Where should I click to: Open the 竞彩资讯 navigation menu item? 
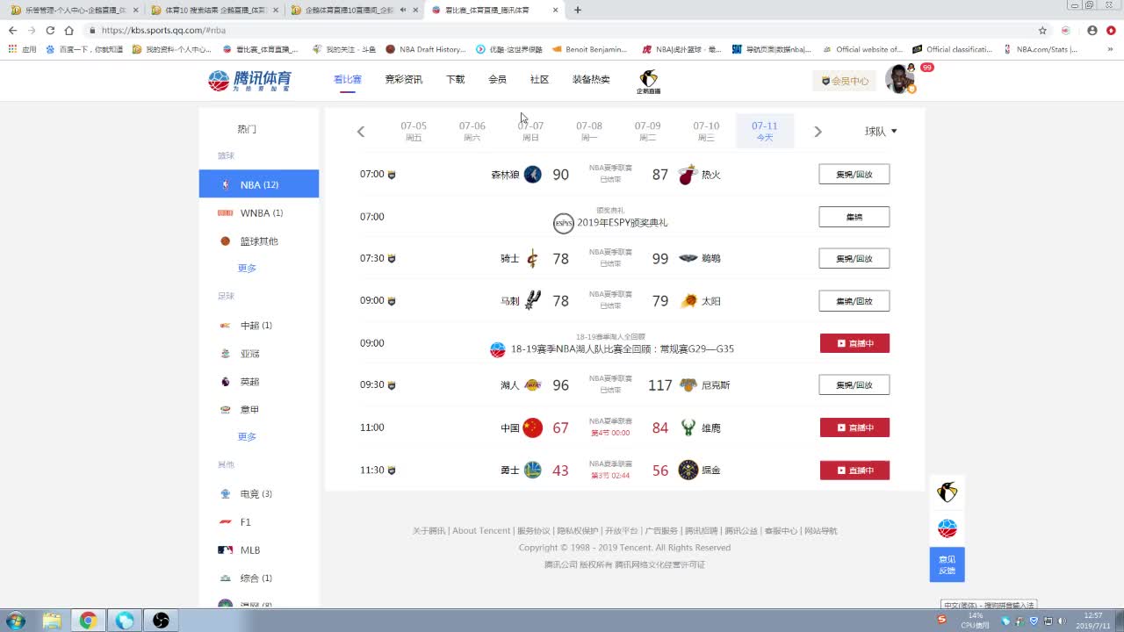tap(404, 79)
